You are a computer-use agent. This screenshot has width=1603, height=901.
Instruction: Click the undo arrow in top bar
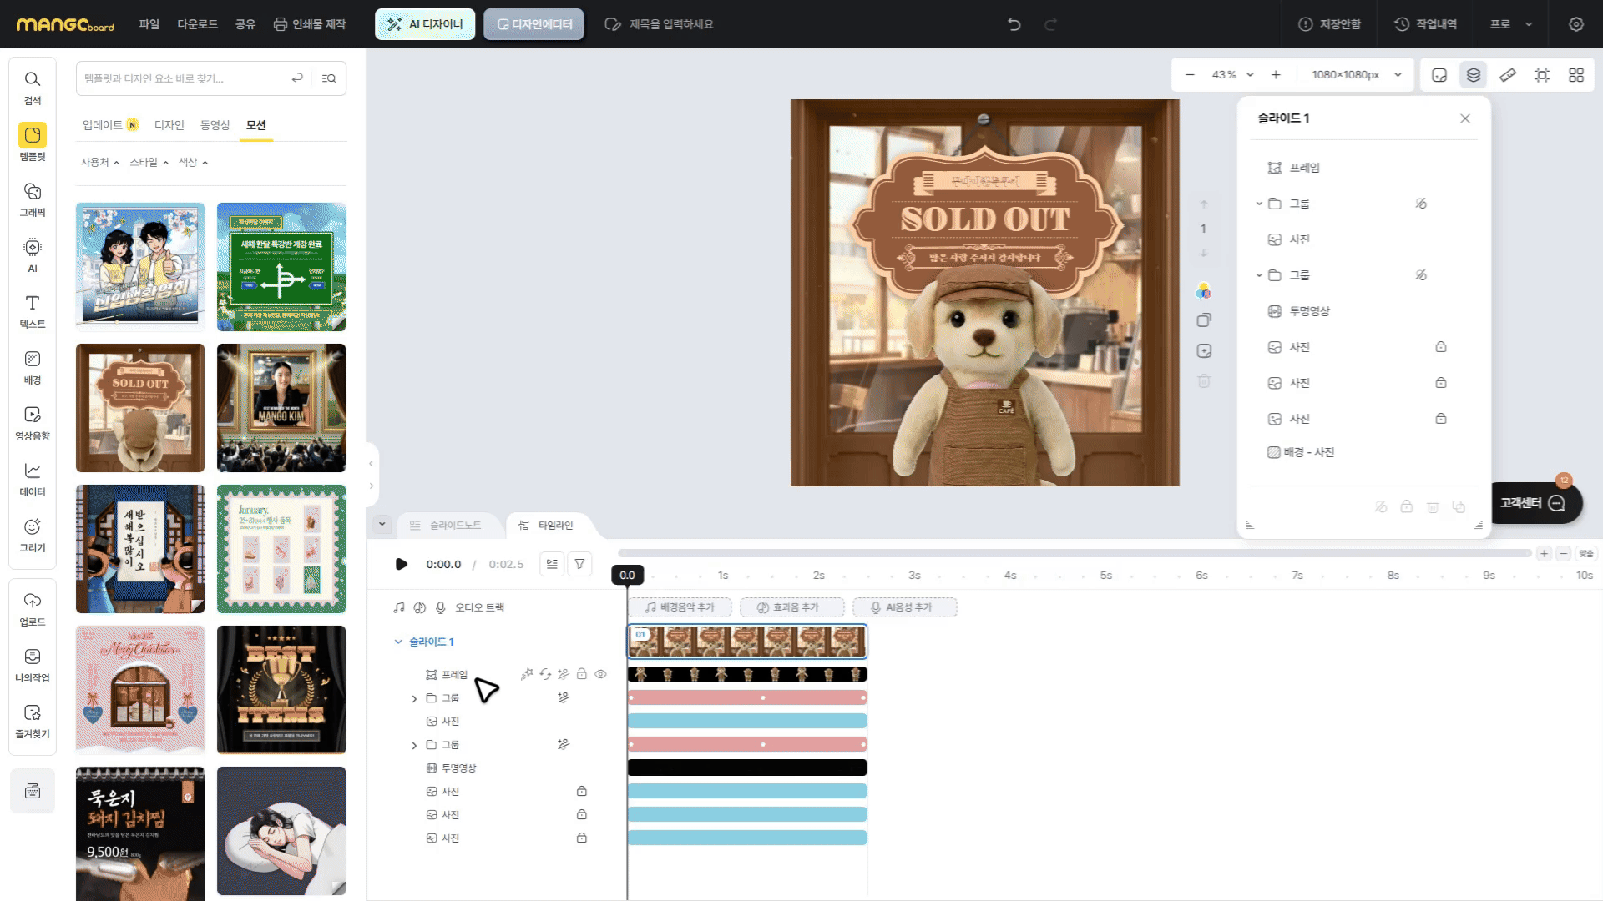1014,24
